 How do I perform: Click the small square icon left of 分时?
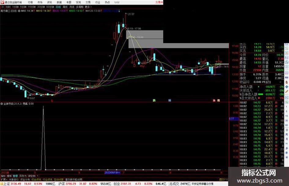[x=2, y=7]
